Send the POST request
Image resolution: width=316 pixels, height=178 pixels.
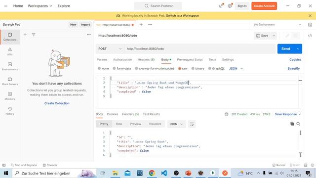pos(286,48)
